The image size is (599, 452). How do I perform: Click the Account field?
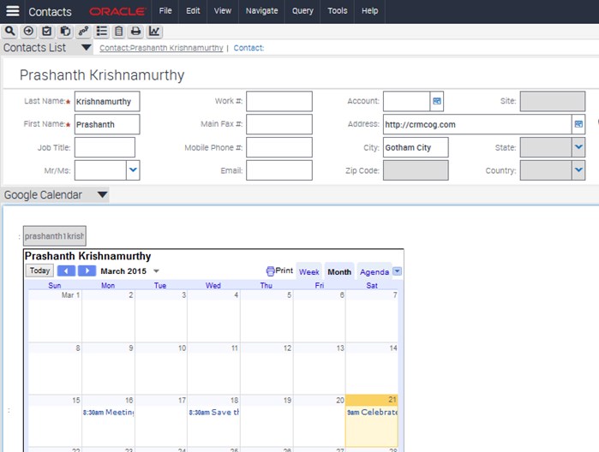tap(407, 101)
